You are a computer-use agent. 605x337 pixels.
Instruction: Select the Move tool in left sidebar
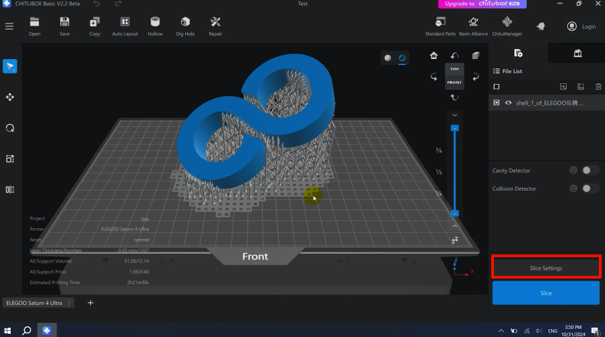click(x=9, y=97)
